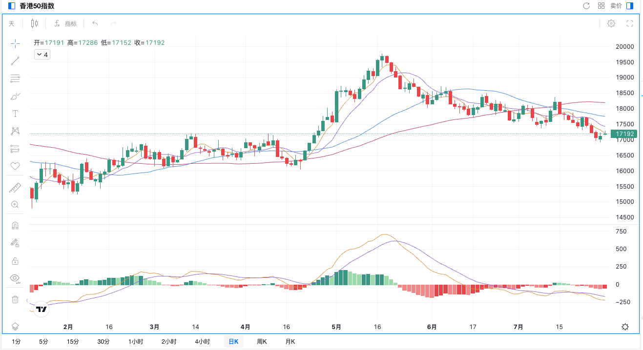Expand the indicator legend showing 4
Viewport: 643px width, 350px height.
pyautogui.click(x=42, y=55)
